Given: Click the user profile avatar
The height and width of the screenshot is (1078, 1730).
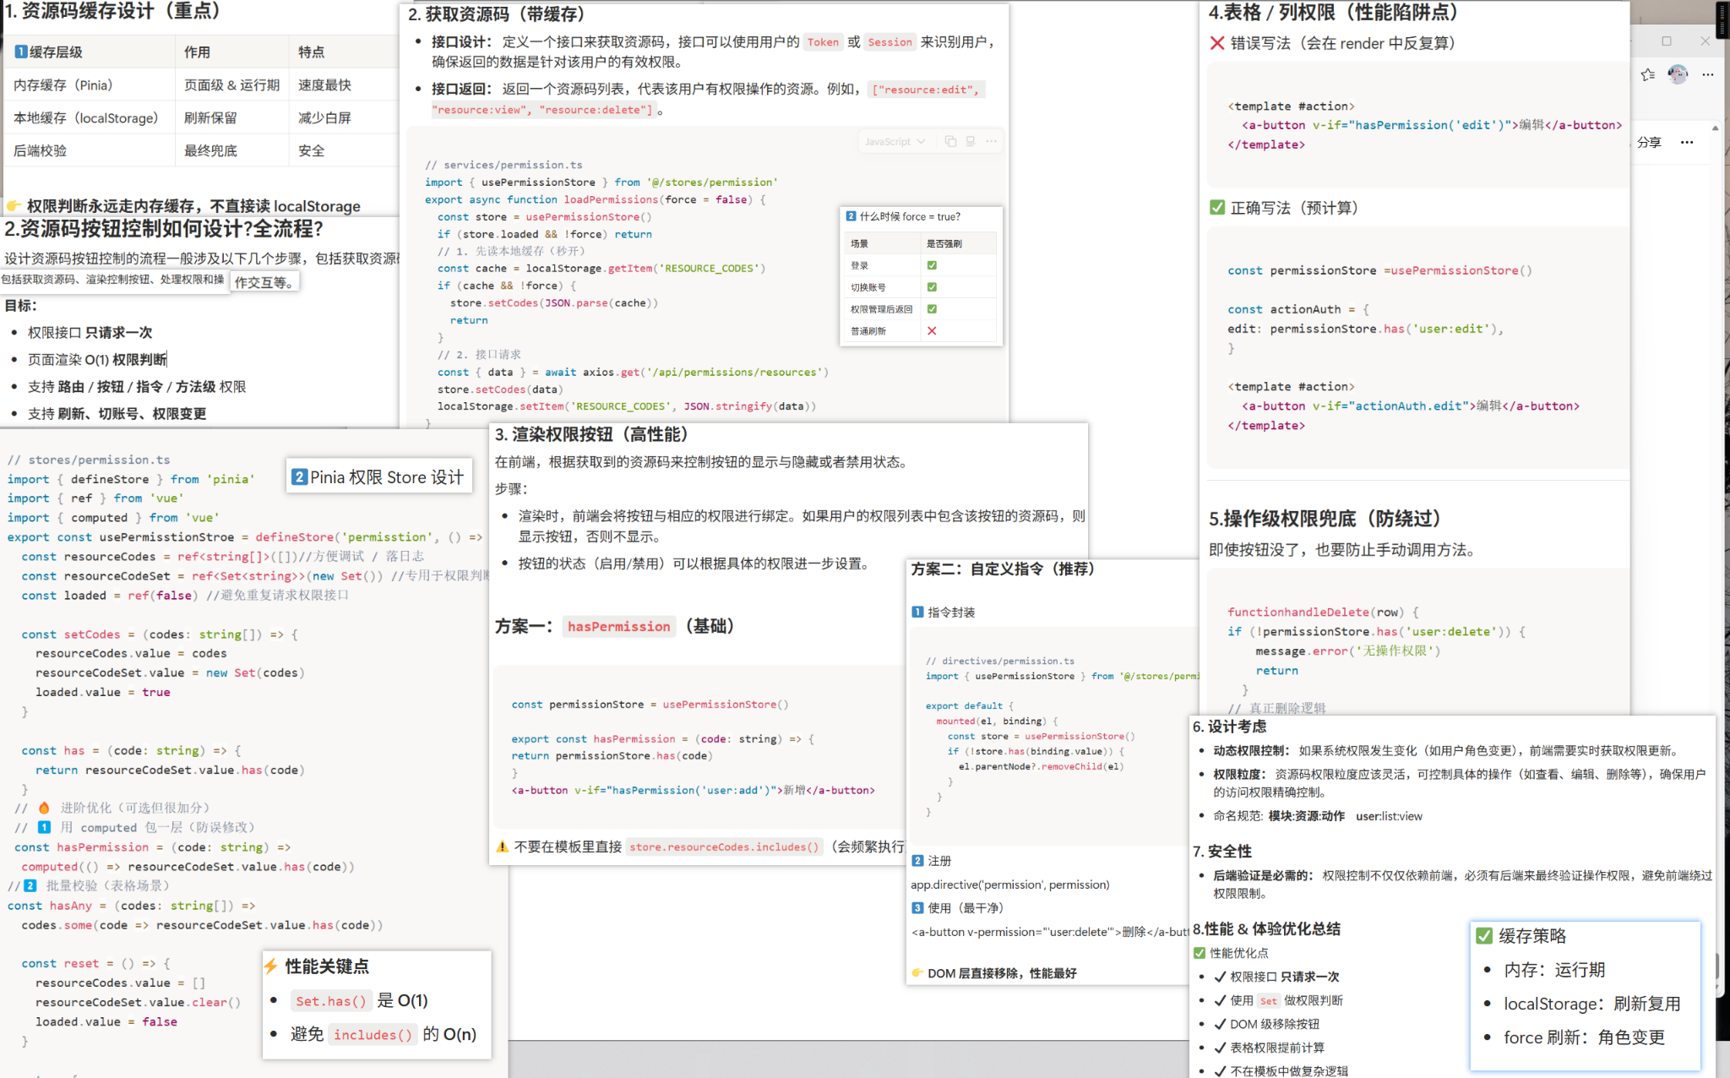Looking at the screenshot, I should tap(1678, 74).
